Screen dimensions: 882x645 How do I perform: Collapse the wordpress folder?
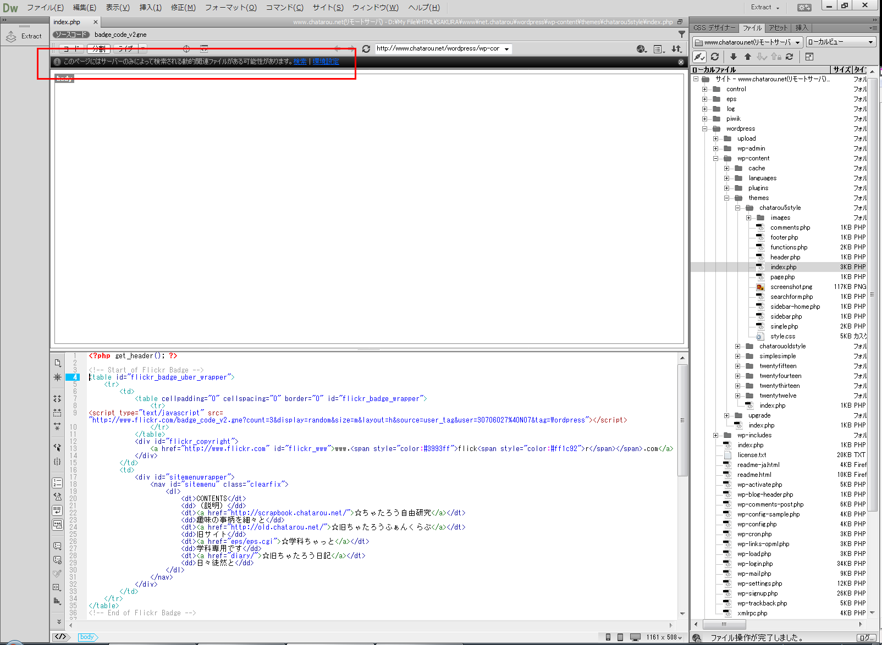pos(705,129)
